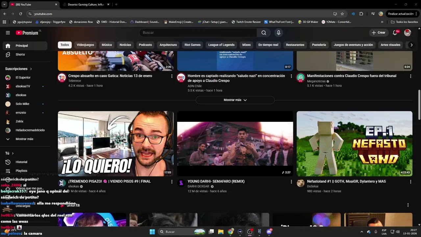Image resolution: width=421 pixels, height=237 pixels.
Task: Expand Mostrar más under subscriptions
Action: click(x=25, y=139)
